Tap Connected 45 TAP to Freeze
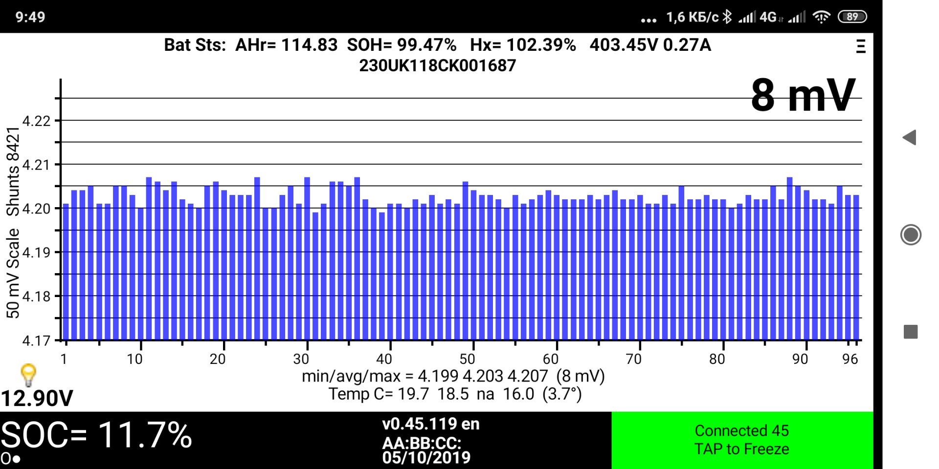939x469 pixels. 741,440
